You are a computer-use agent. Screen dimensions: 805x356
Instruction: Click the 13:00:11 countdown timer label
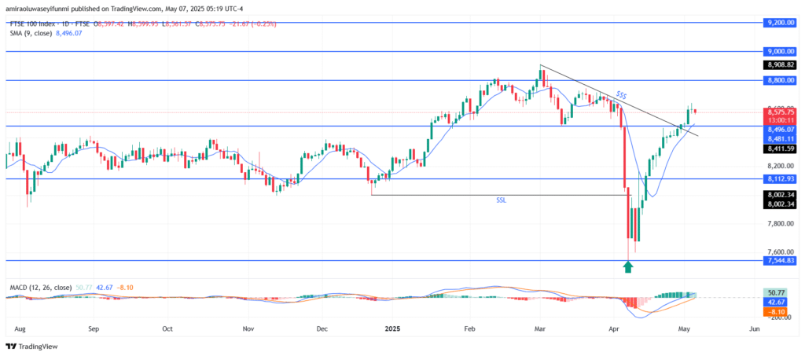(x=781, y=120)
